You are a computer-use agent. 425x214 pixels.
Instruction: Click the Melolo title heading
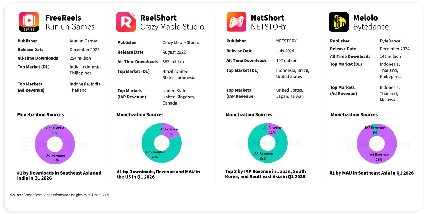365,18
